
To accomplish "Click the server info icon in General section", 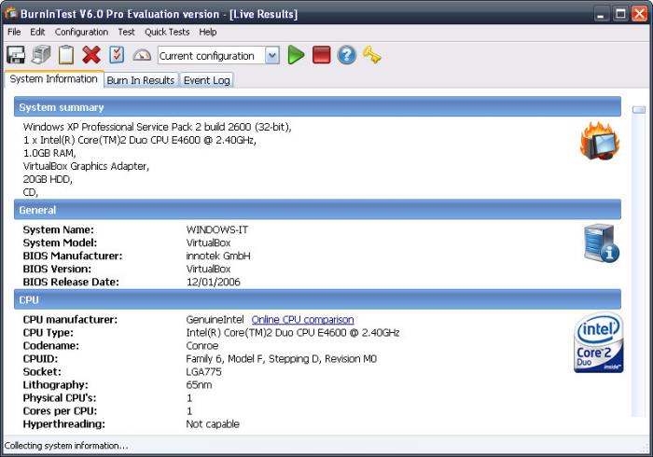I will click(602, 243).
